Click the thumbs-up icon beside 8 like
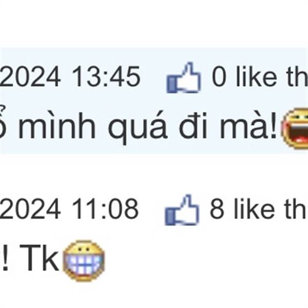Screen dimensions: 308x308 point(182,210)
